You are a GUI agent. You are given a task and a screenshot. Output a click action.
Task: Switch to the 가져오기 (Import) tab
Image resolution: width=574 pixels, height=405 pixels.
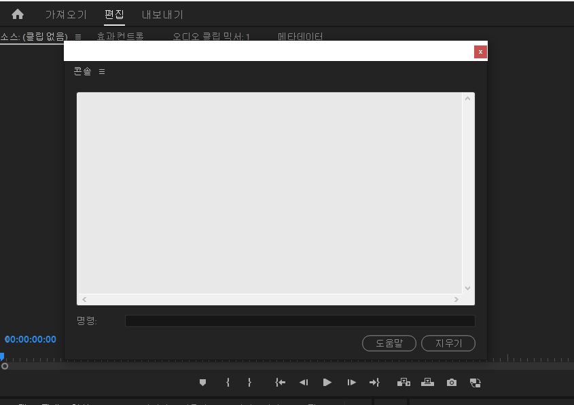[66, 15]
